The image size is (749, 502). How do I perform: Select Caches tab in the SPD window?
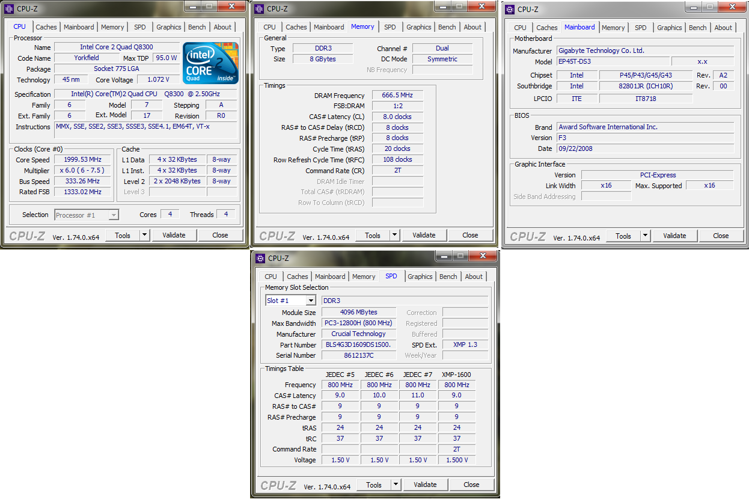298,277
